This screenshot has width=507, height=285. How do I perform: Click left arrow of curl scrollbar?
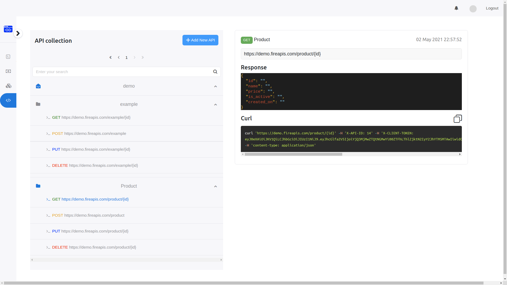[x=243, y=154]
